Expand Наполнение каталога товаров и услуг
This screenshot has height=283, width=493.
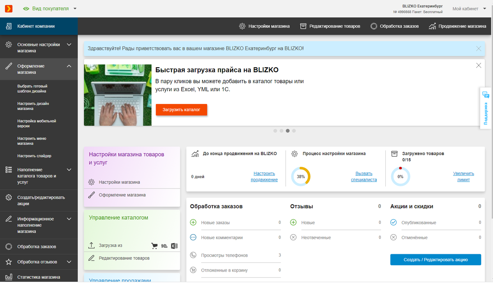coord(69,170)
